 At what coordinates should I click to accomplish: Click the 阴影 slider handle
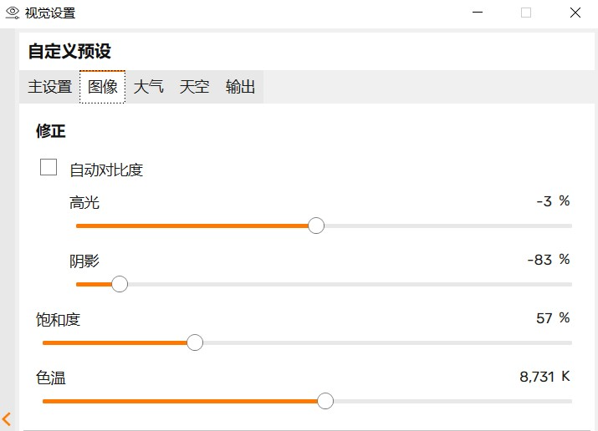point(120,284)
